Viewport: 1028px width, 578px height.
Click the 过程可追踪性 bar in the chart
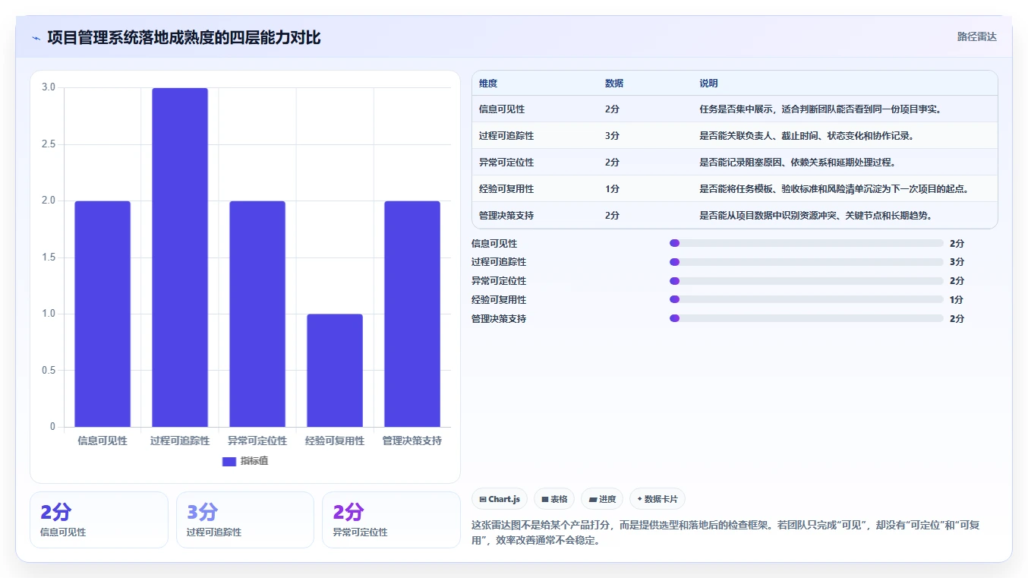point(180,257)
